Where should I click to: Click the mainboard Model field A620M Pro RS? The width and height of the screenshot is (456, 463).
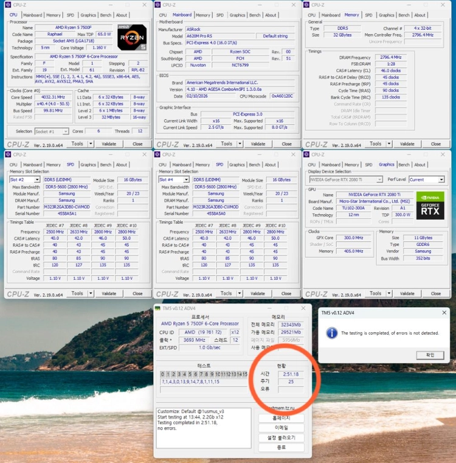point(220,36)
